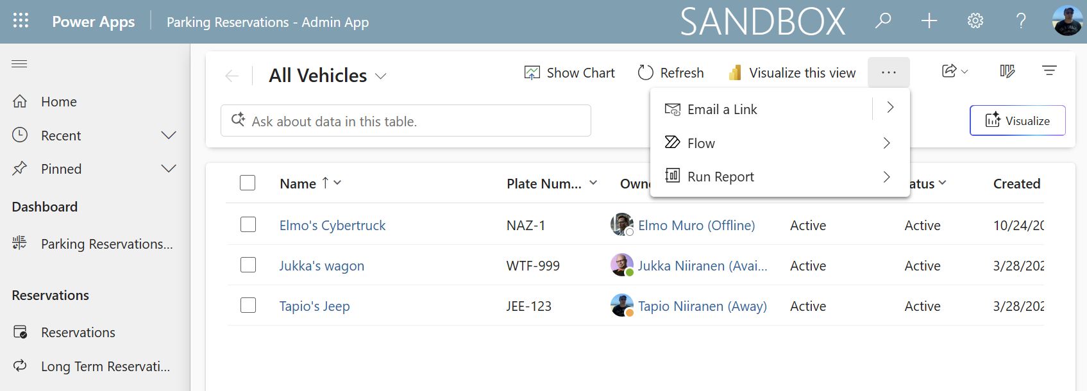Choose Email a Link from the menu
Image resolution: width=1087 pixels, height=391 pixels.
[x=722, y=110]
